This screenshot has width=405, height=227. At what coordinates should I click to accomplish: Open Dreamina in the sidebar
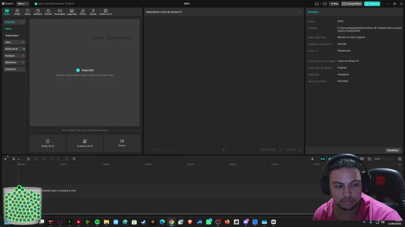[x=15, y=69]
